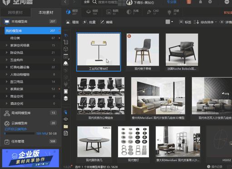Switch to the 材质 194 tab

point(92,12)
